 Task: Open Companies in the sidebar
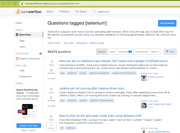pos(25,76)
